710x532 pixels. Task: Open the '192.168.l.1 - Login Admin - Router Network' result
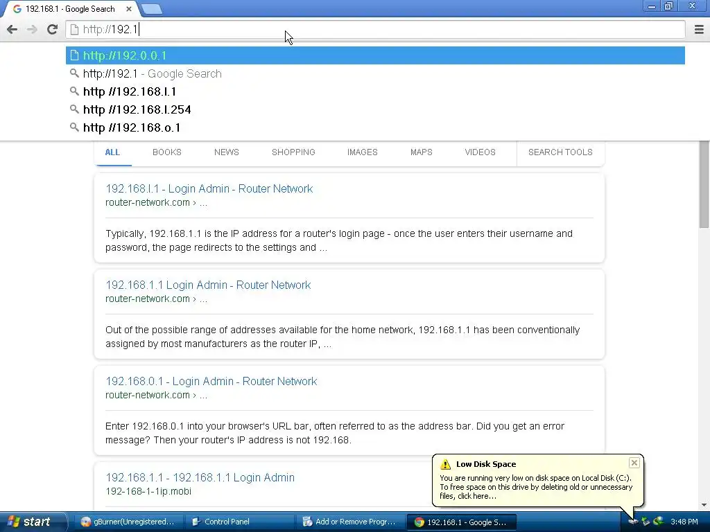(x=209, y=188)
